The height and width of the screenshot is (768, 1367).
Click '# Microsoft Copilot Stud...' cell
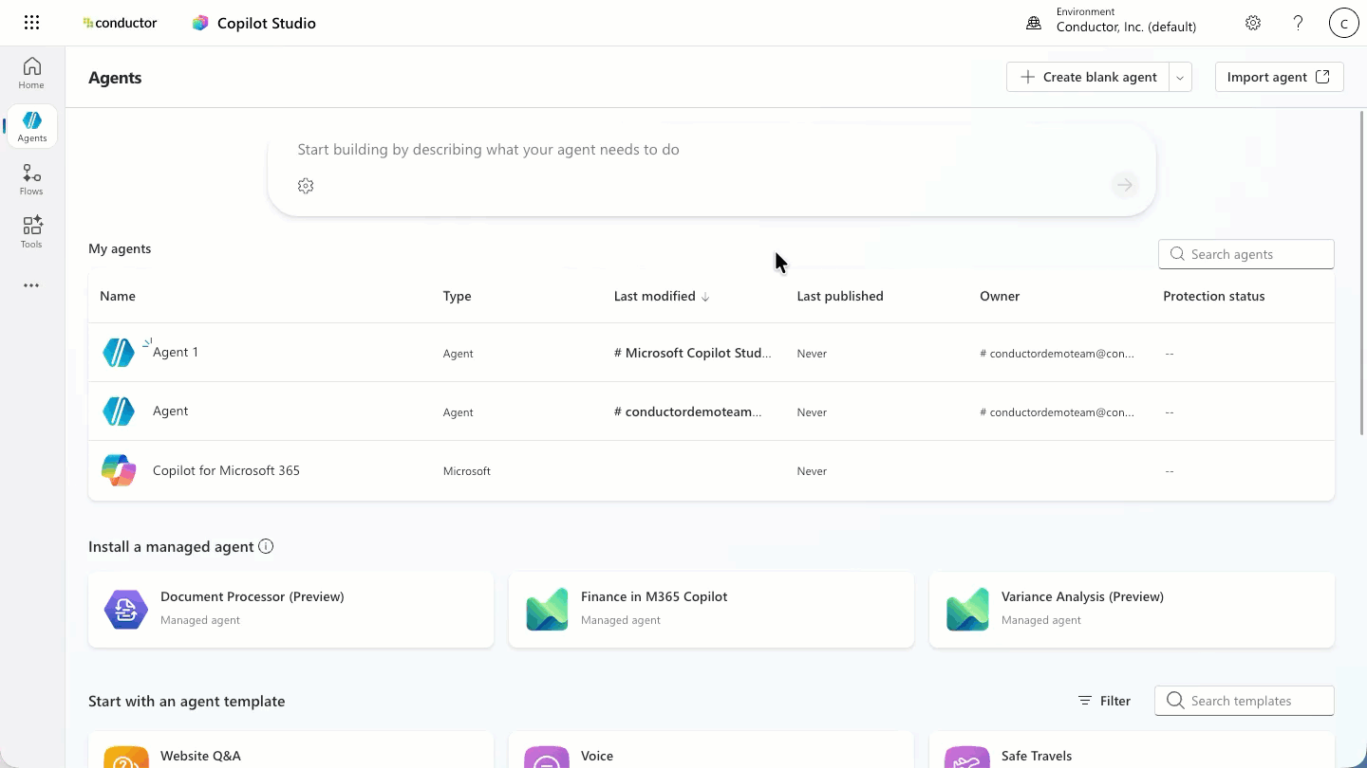tap(693, 353)
